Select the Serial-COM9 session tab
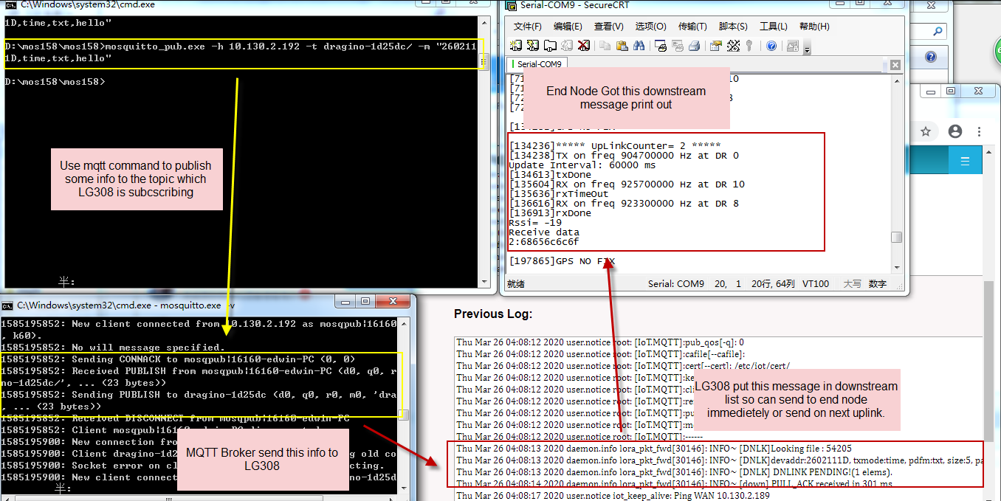 tap(537, 64)
